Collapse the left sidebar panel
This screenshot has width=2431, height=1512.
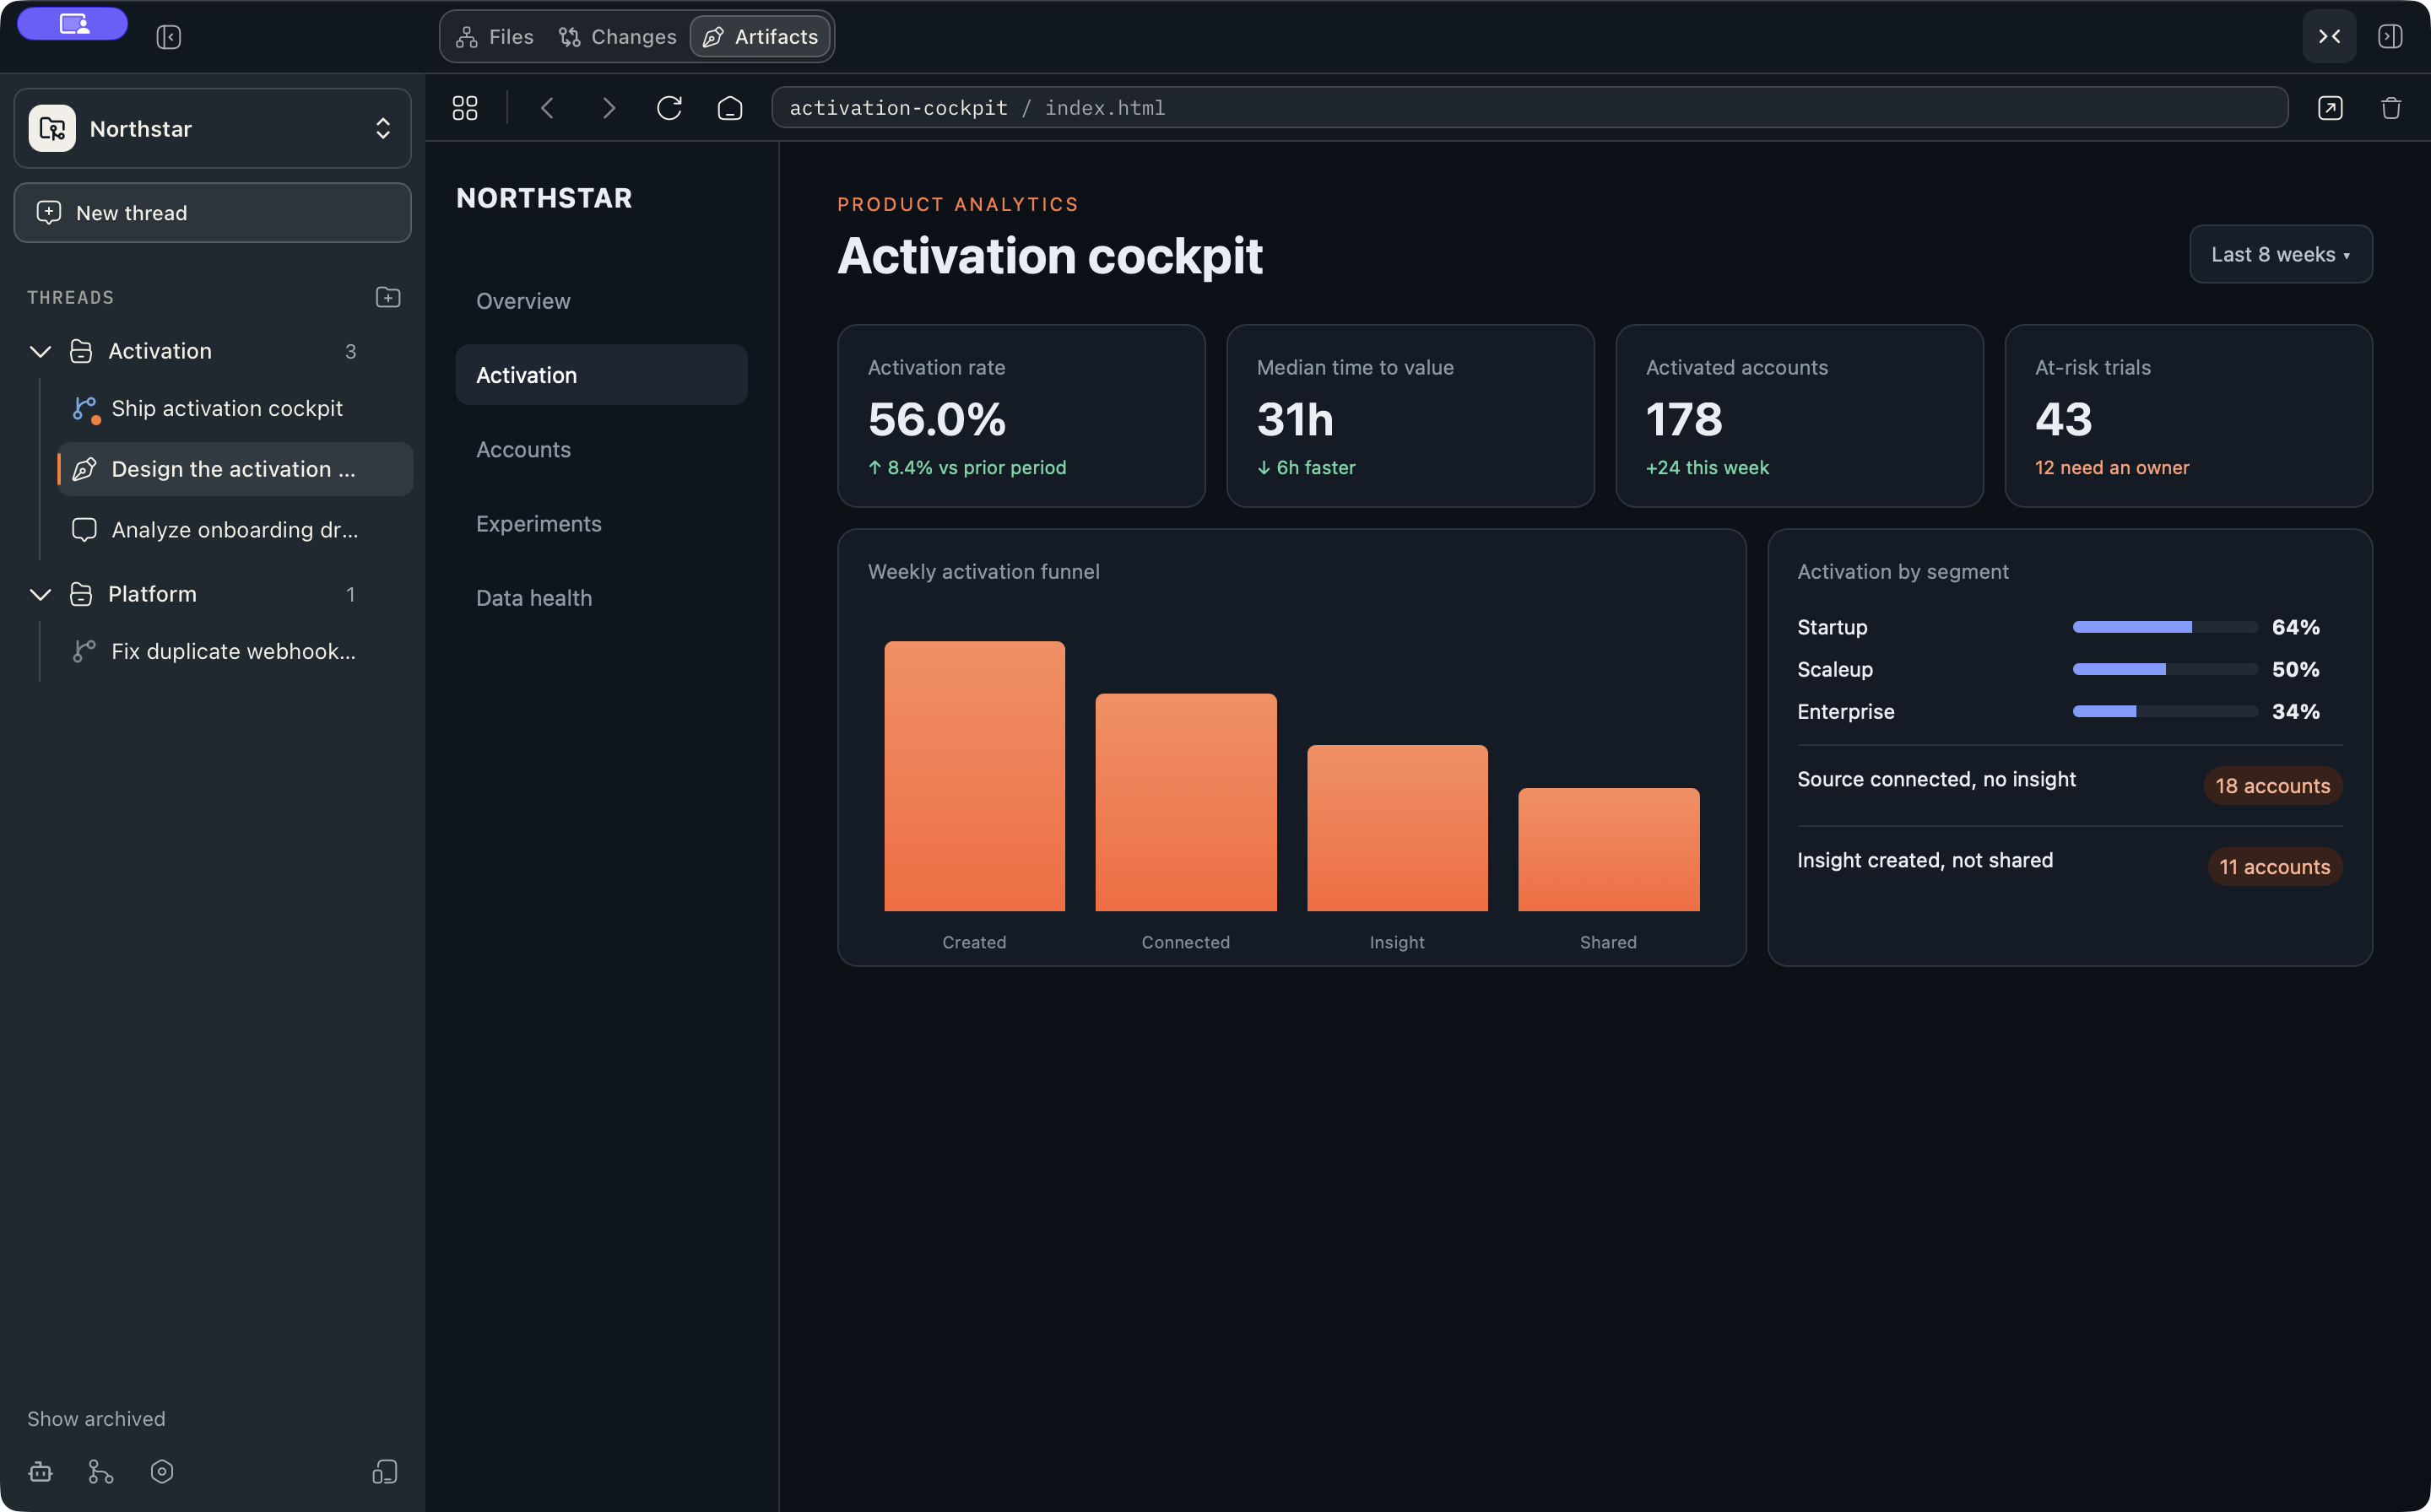tap(168, 37)
